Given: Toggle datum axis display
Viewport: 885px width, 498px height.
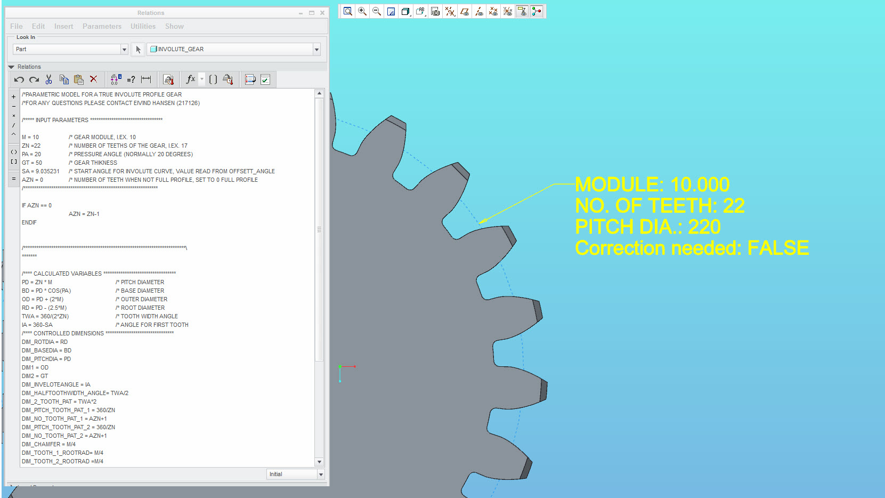Looking at the screenshot, I should (x=479, y=11).
